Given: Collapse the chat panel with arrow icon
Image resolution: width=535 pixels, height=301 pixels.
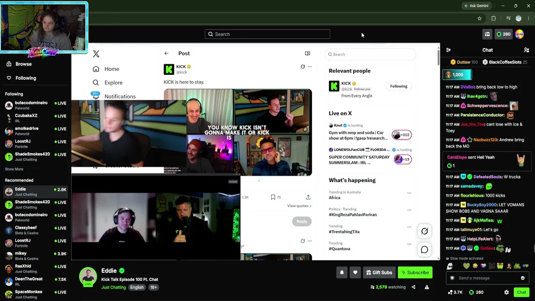Looking at the screenshot, I should 448,50.
